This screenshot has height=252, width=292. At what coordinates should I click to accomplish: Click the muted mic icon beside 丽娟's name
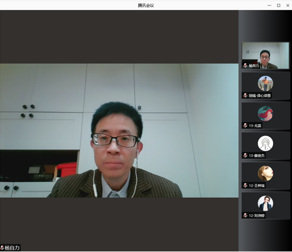pyautogui.click(x=245, y=96)
